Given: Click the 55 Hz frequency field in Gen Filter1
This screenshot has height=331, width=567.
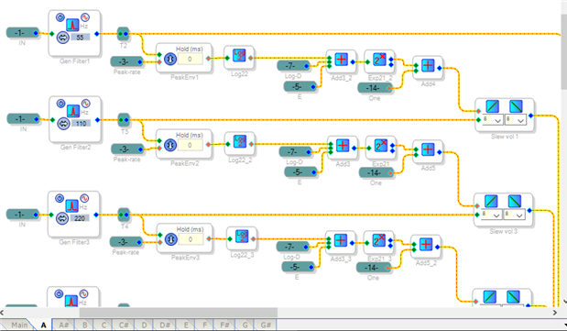Looking at the screenshot, I should [81, 38].
